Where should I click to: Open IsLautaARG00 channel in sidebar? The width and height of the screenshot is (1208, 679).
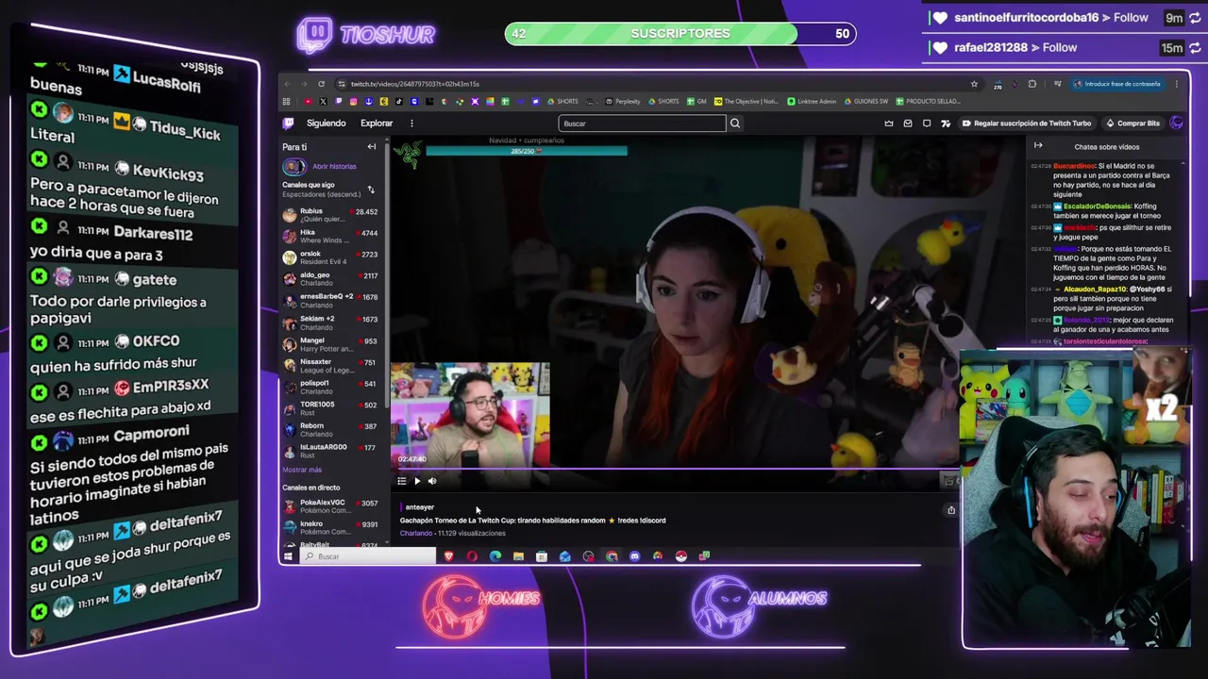coord(330,451)
